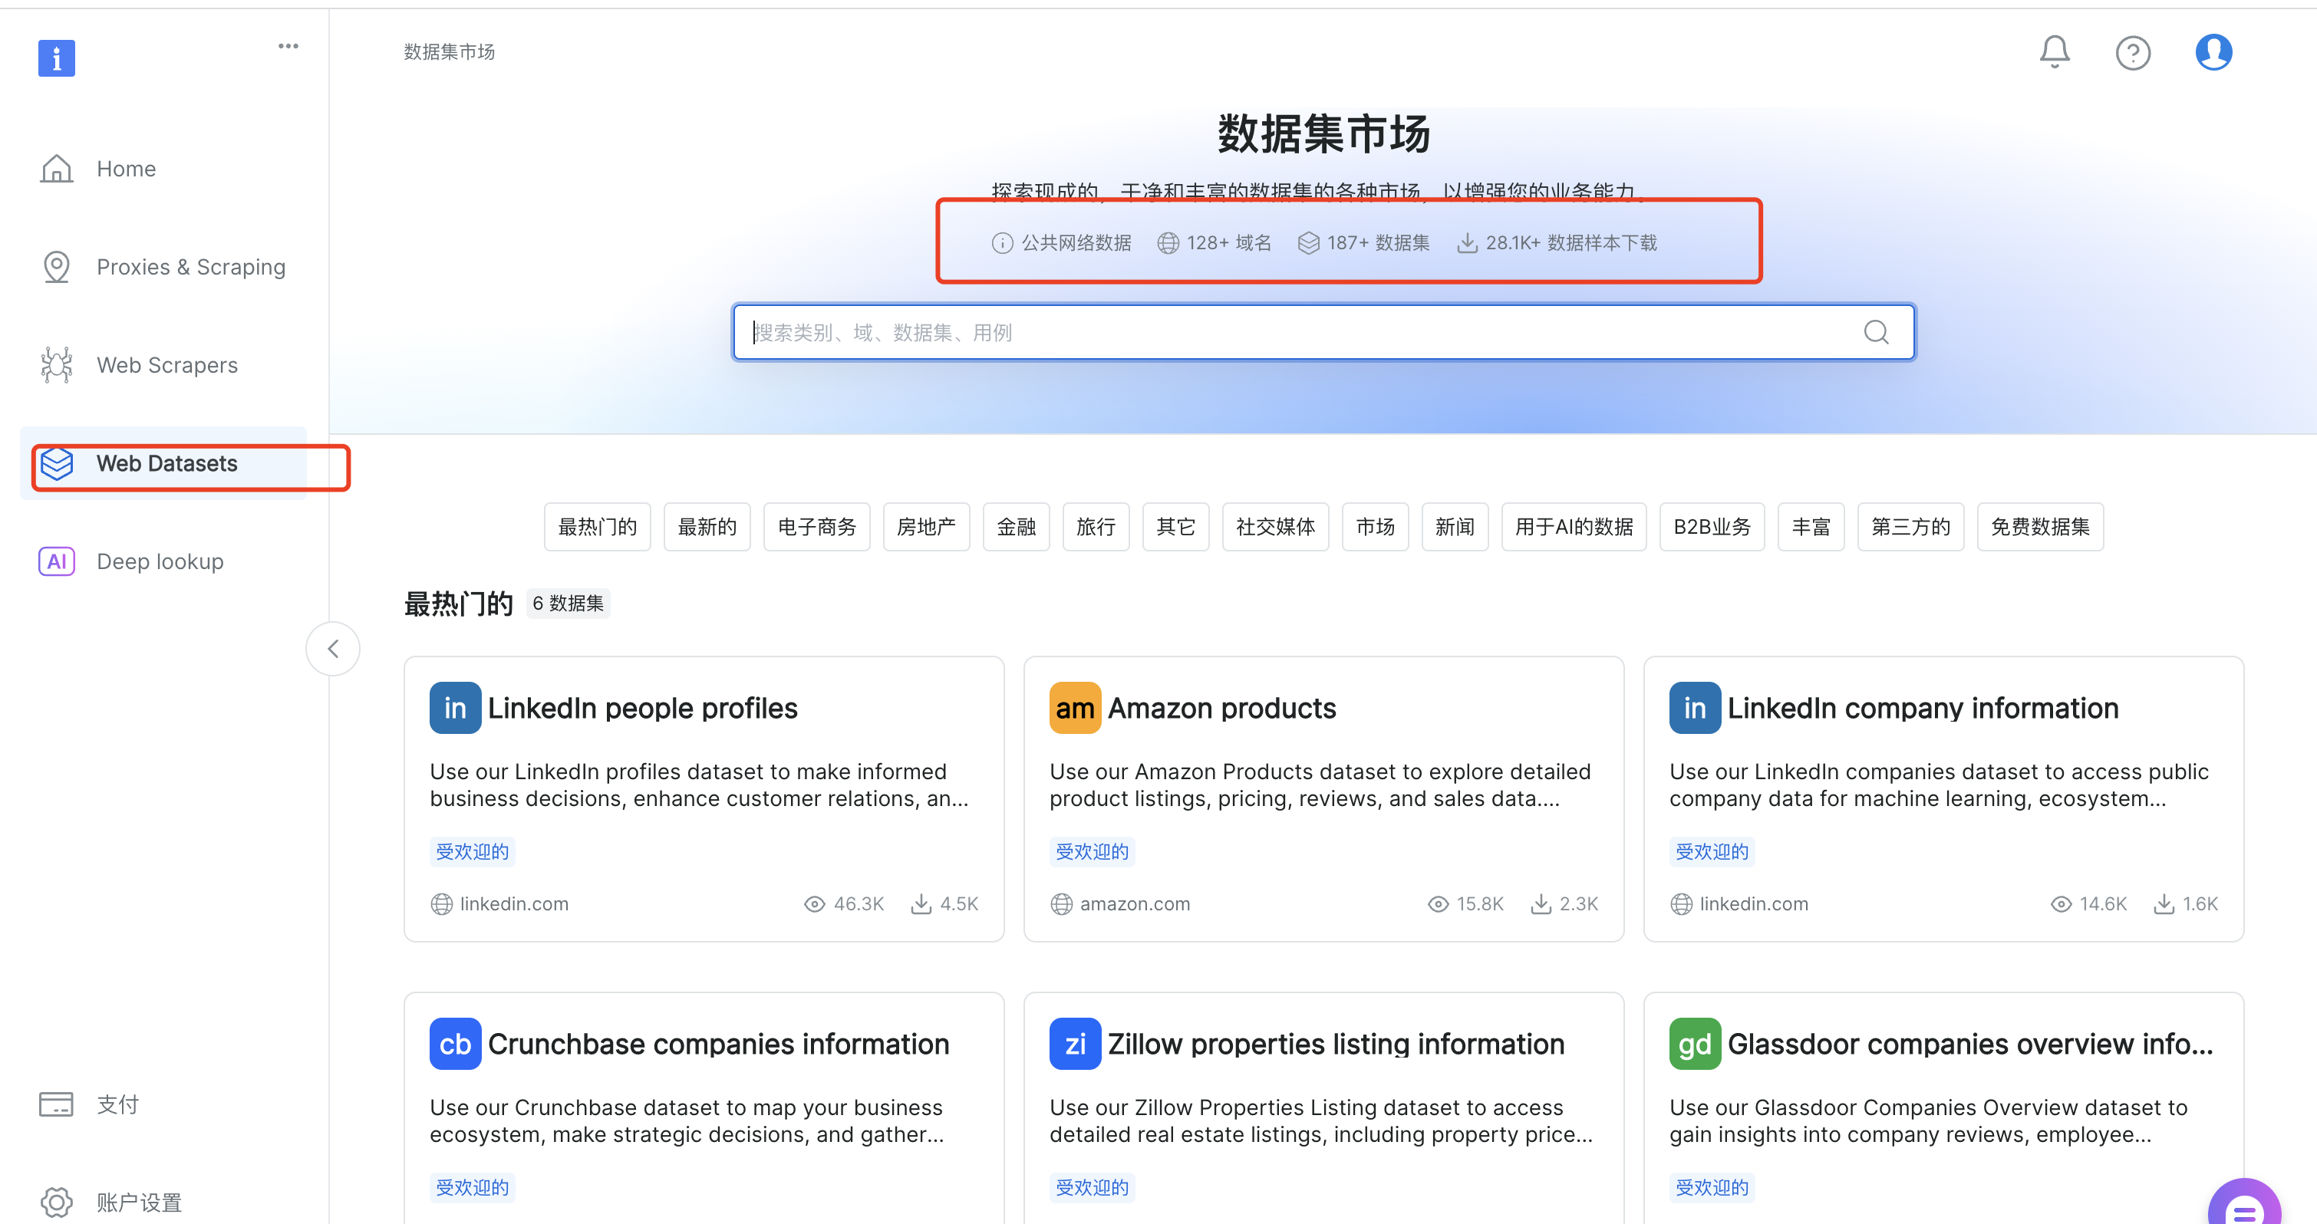2317x1224 pixels.
Task: Open Zillow properties listing information dataset
Action: pyautogui.click(x=1336, y=1043)
